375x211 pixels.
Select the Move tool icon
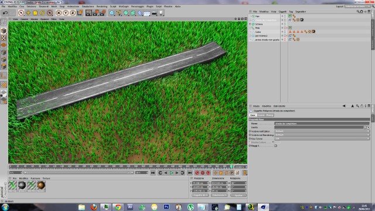pyautogui.click(x=28, y=13)
